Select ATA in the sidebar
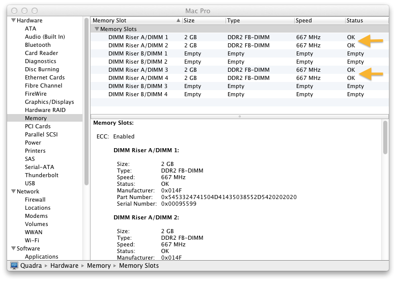 click(31, 29)
